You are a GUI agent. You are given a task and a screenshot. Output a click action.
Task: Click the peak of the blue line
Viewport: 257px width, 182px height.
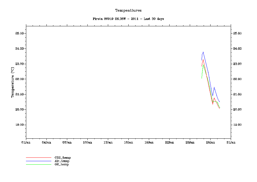click(x=203, y=52)
